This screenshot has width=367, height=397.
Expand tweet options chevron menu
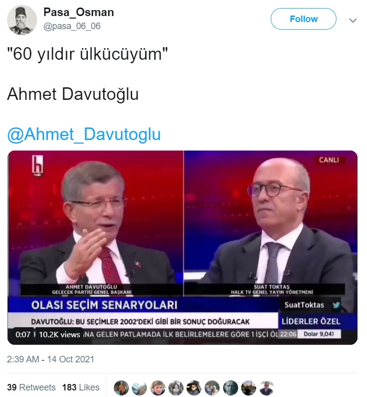point(353,20)
